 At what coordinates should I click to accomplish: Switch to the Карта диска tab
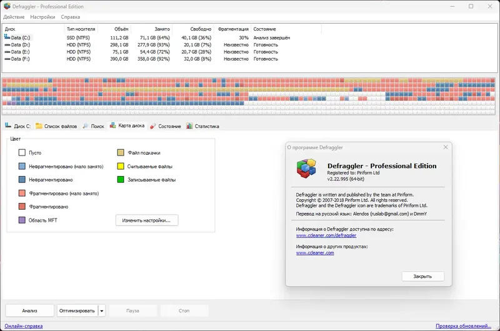(x=127, y=126)
